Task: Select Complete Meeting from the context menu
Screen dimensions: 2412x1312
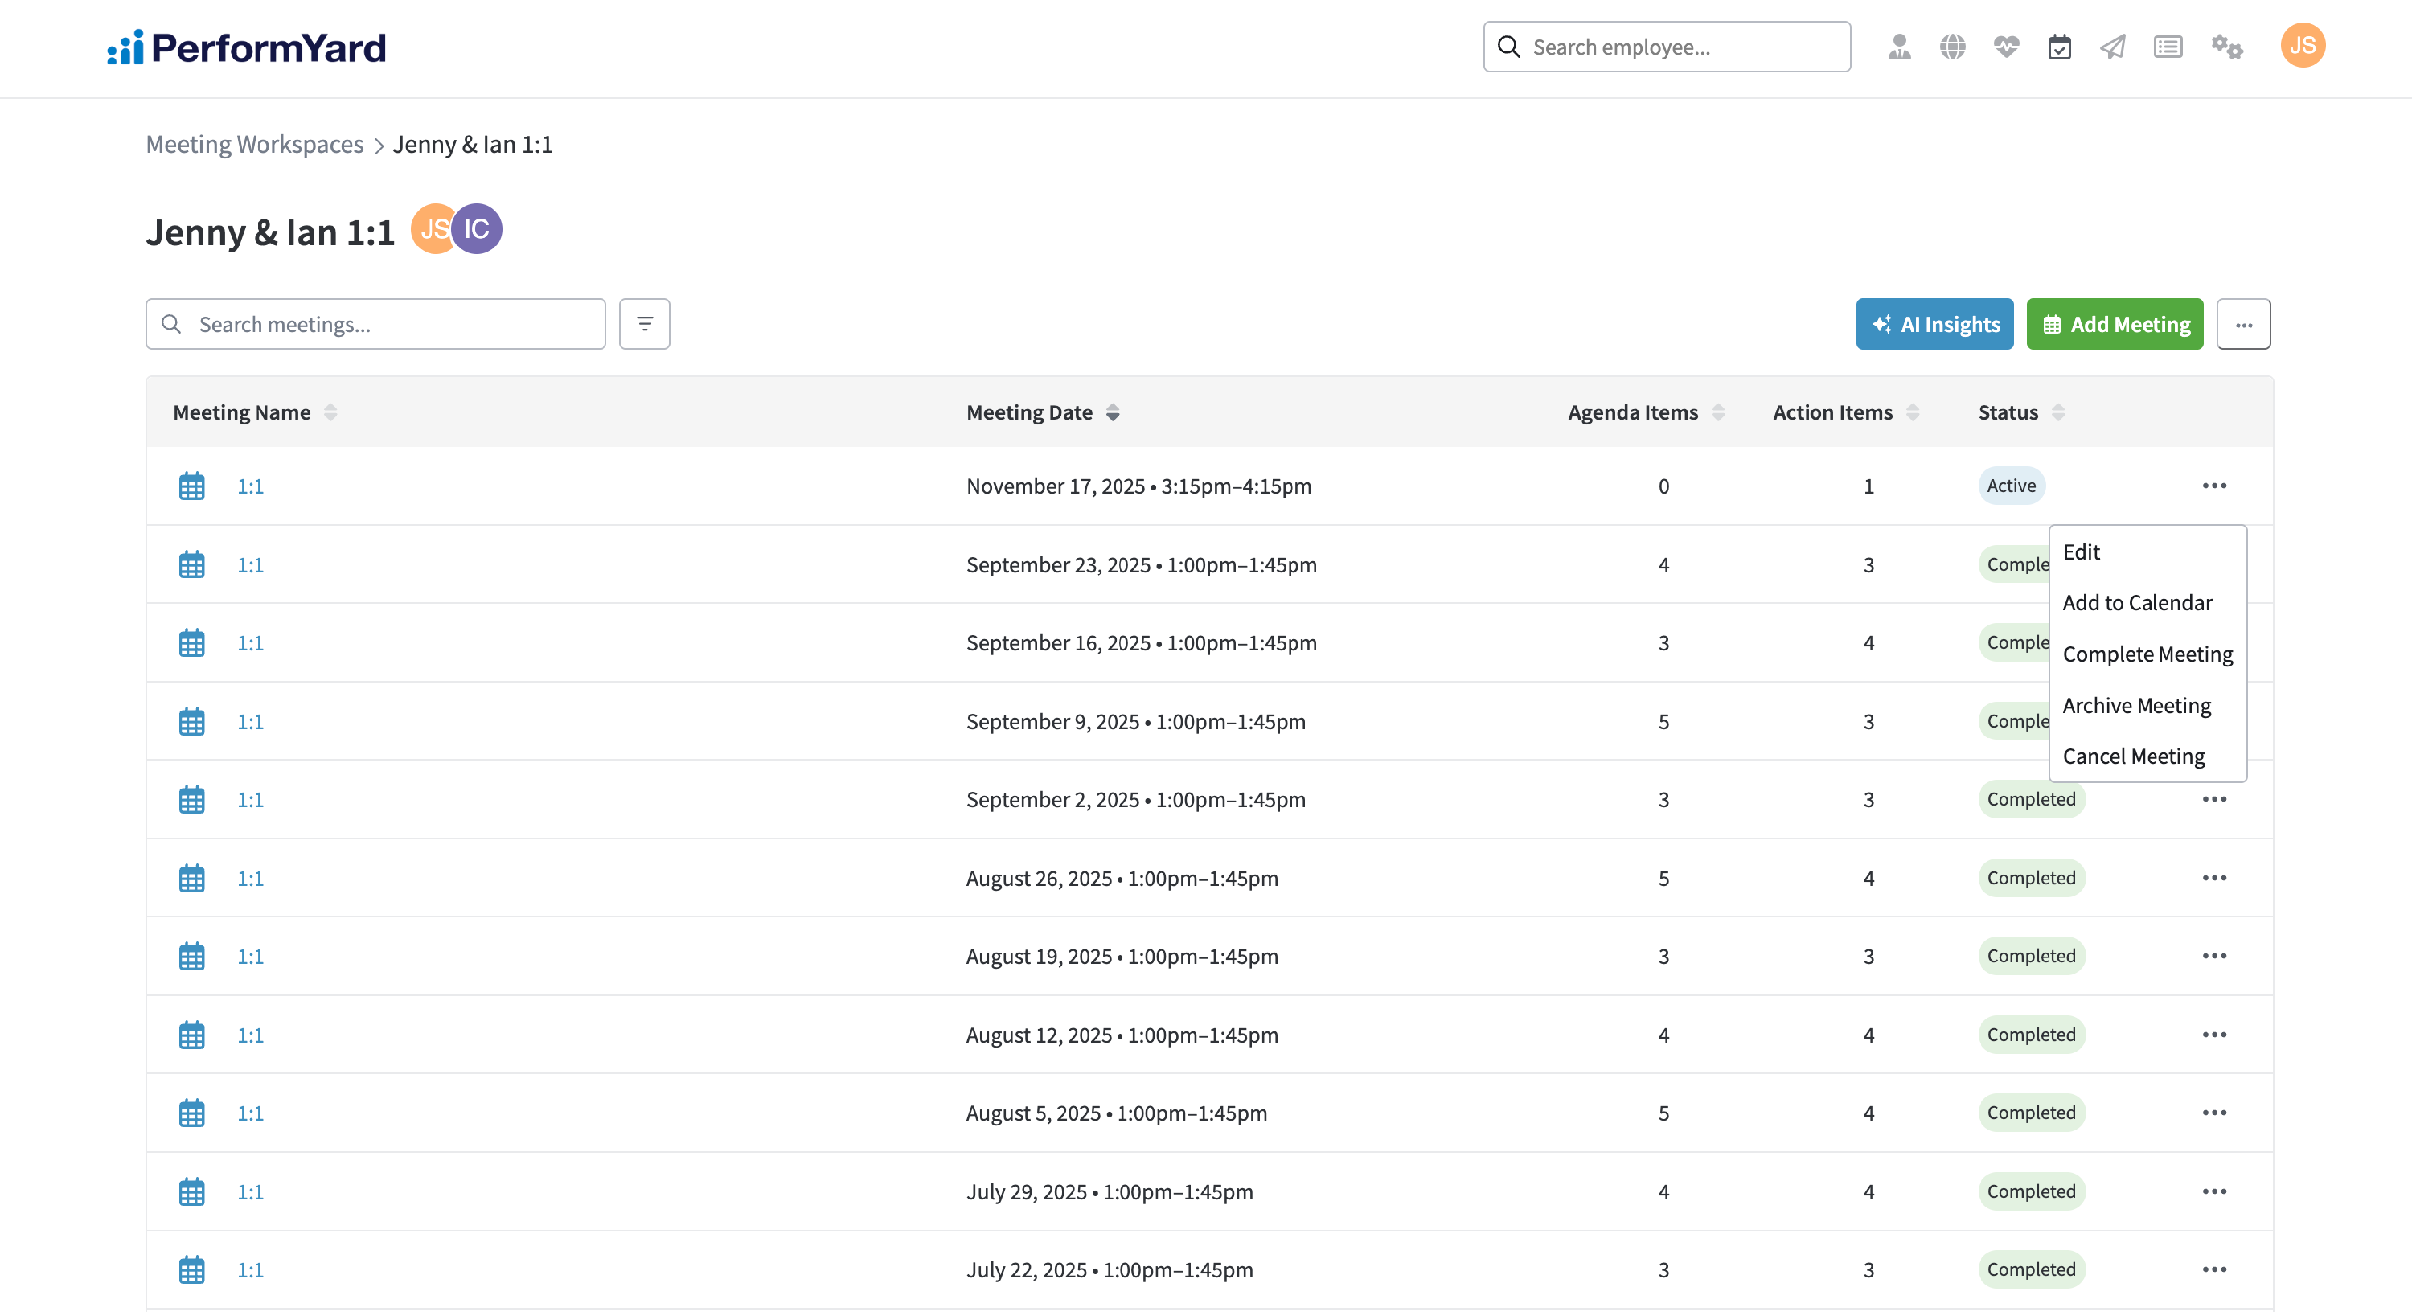Action: pyautogui.click(x=2147, y=654)
